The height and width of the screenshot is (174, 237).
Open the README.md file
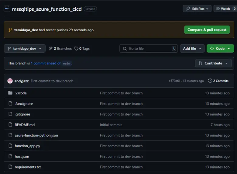[25, 125]
